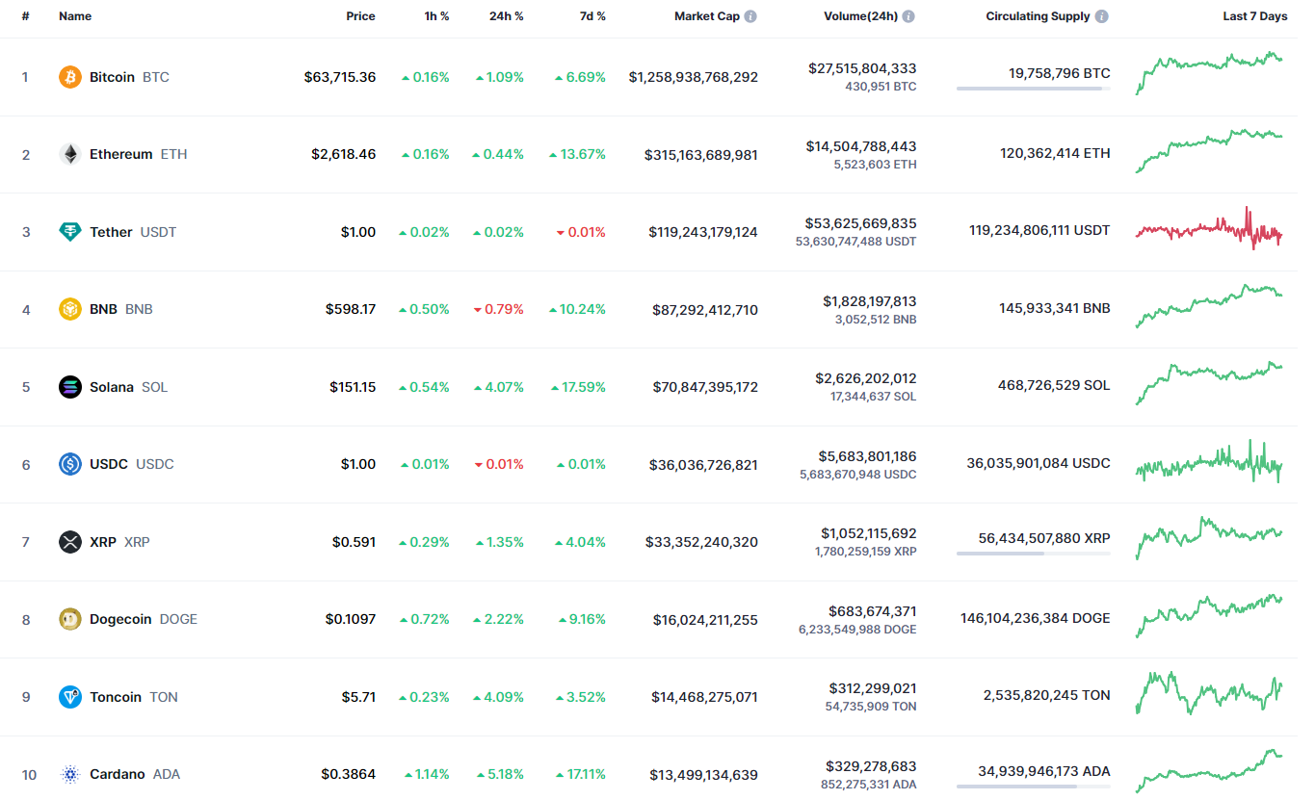The width and height of the screenshot is (1315, 800).
Task: Sort table by Name column
Action: (x=74, y=16)
